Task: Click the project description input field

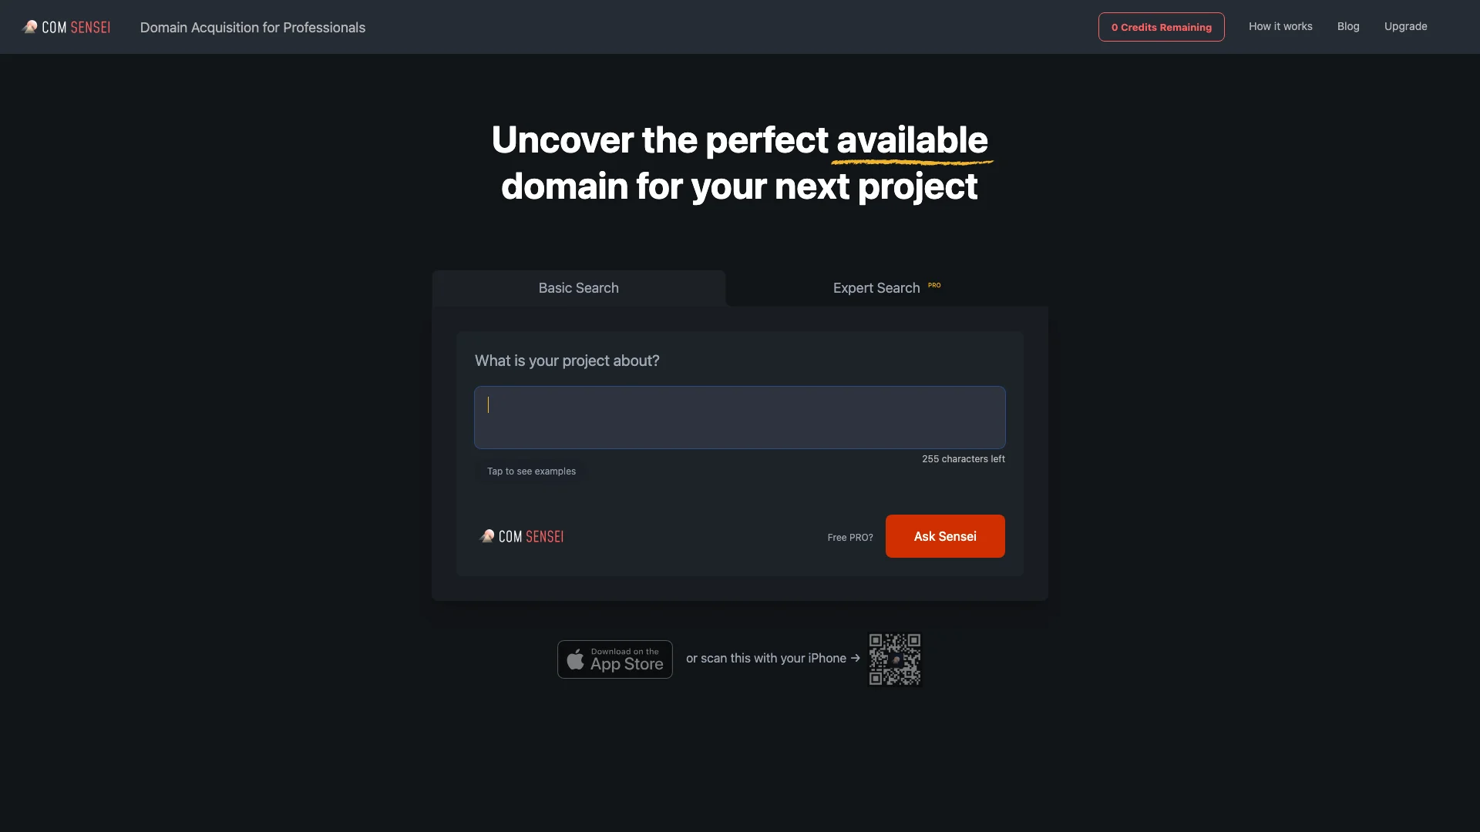Action: pyautogui.click(x=740, y=418)
